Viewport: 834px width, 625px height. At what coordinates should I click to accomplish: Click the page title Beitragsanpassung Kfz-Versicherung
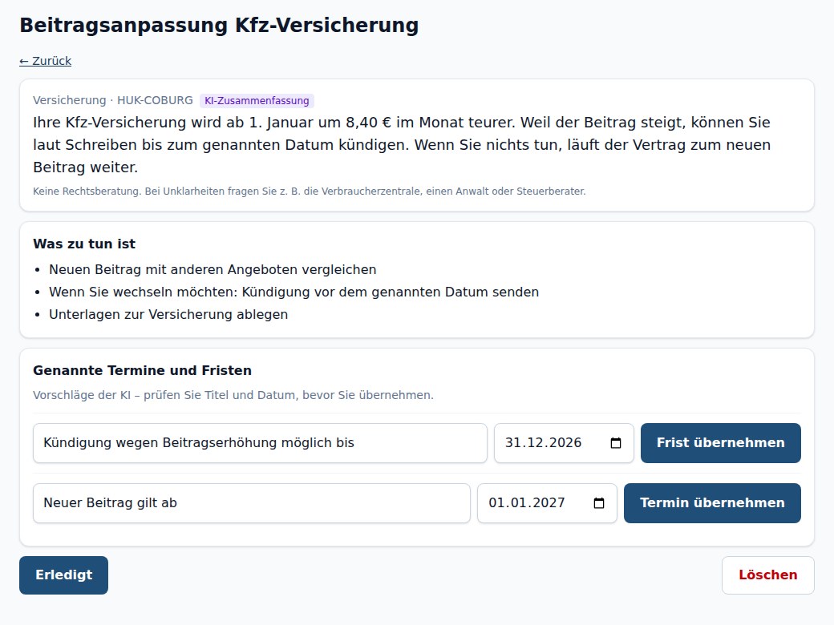click(x=219, y=26)
